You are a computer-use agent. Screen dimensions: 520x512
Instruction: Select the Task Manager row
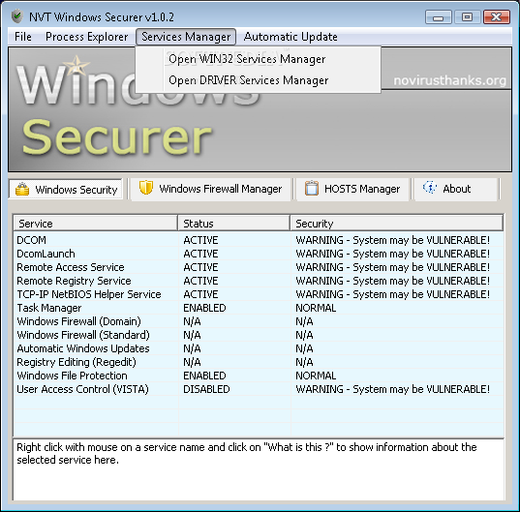(259, 308)
